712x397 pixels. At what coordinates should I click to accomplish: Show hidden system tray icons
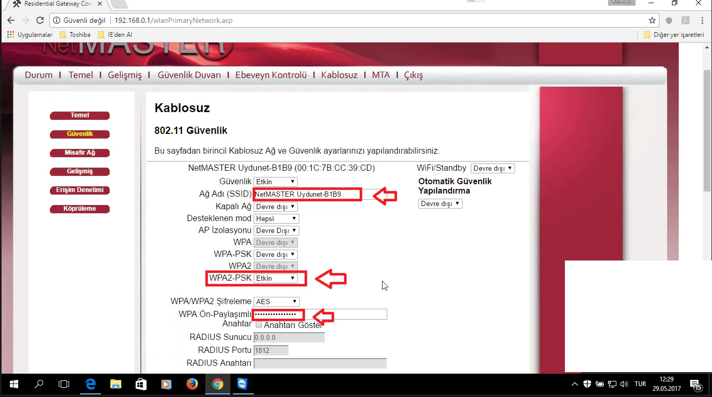pyautogui.click(x=574, y=385)
